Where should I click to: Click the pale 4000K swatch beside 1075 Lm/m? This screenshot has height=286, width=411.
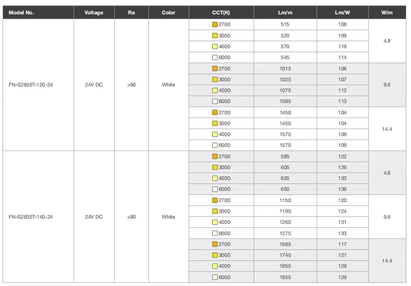[x=214, y=90]
